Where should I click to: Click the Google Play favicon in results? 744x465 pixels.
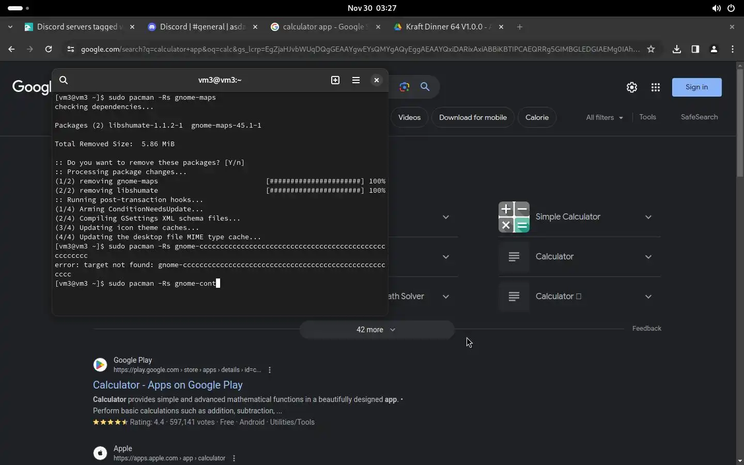[100, 365]
